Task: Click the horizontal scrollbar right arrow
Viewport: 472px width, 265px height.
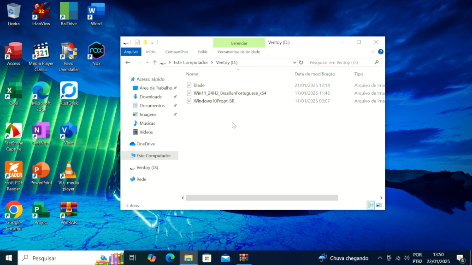Action: click(381, 198)
